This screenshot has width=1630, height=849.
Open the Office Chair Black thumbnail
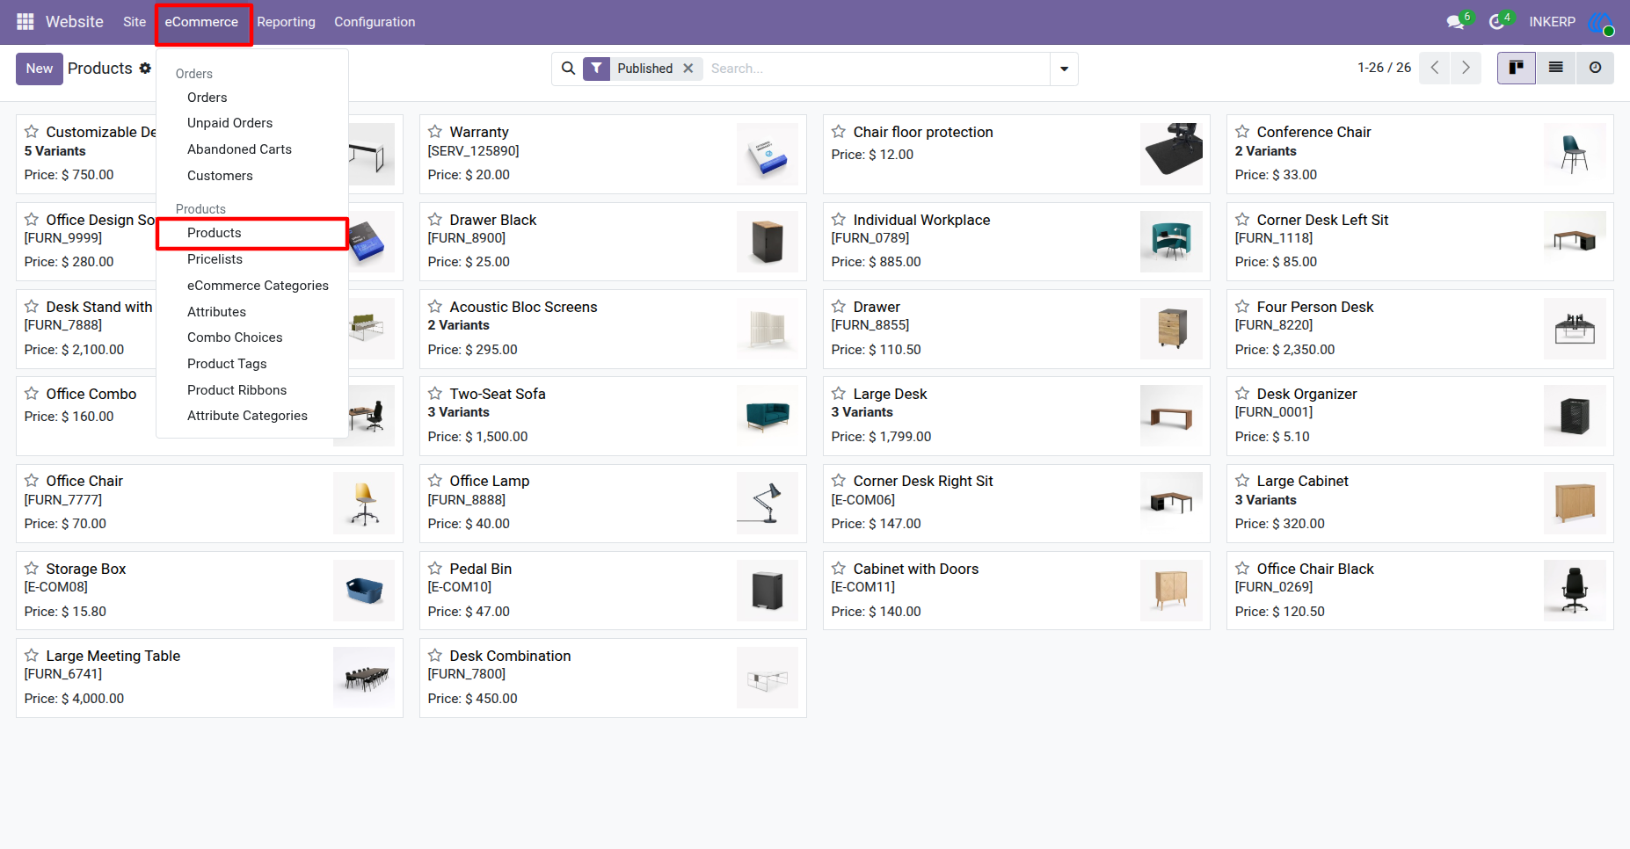[1574, 591]
